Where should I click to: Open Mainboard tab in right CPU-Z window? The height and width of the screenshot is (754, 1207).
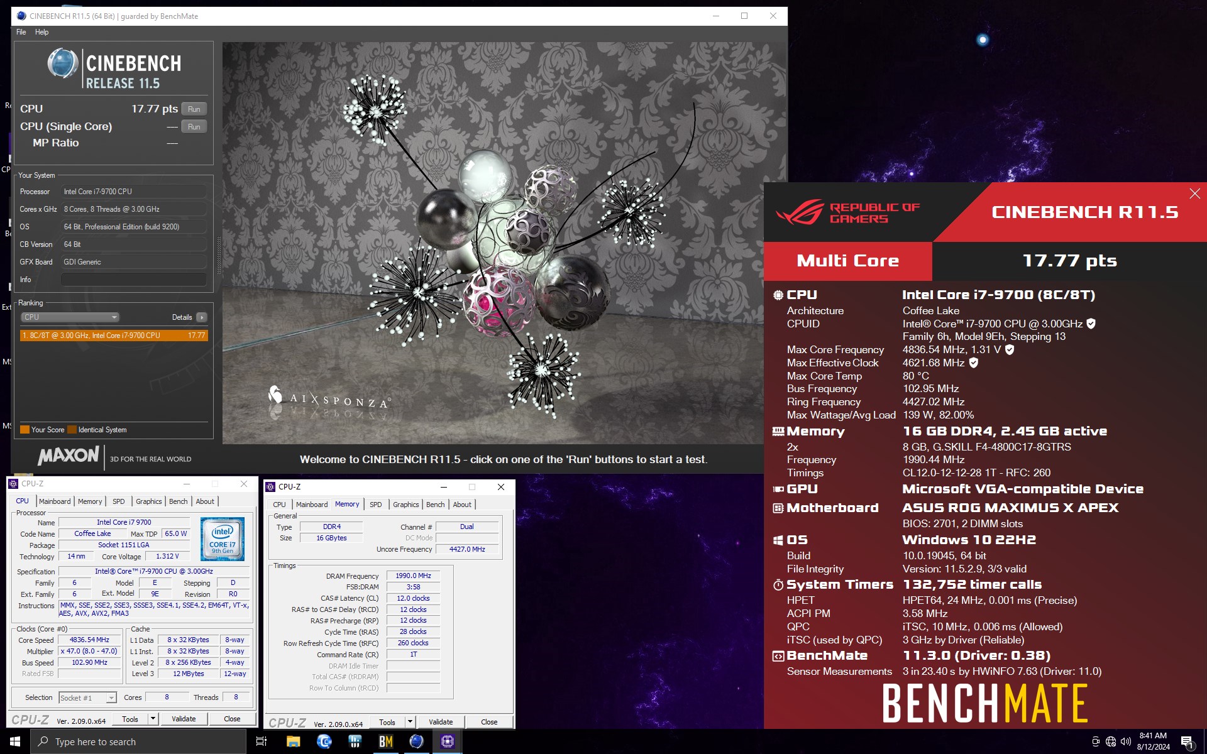tap(312, 505)
